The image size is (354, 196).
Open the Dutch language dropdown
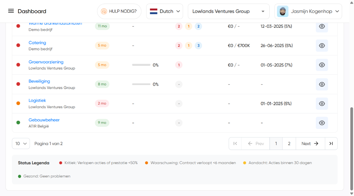(164, 11)
